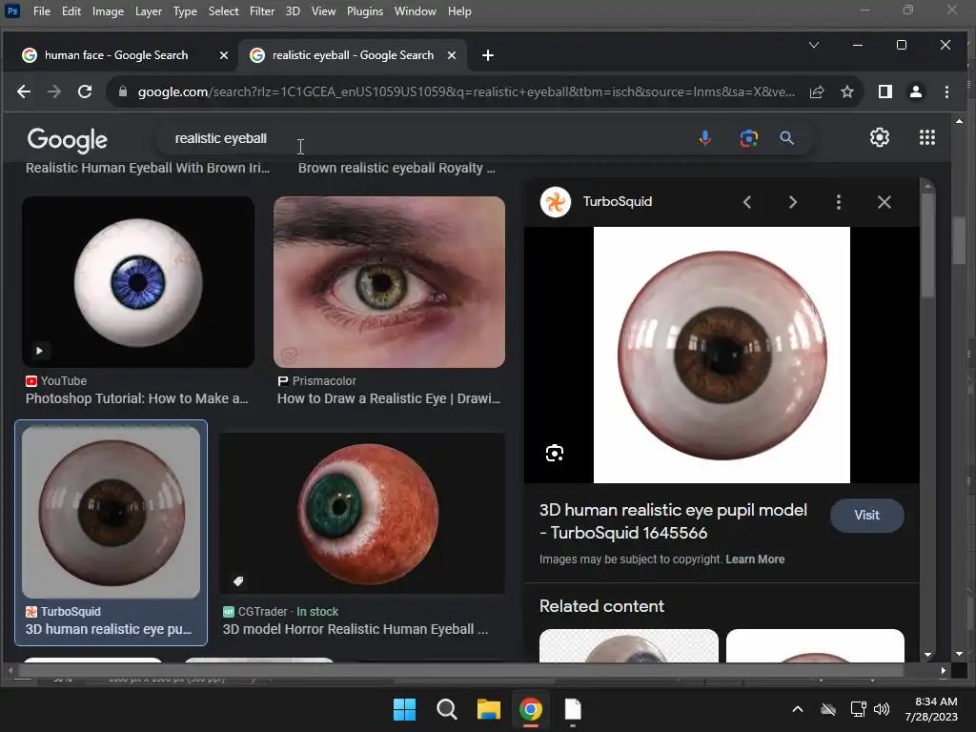
Task: Open the Photoshop Image menu
Action: [x=108, y=11]
